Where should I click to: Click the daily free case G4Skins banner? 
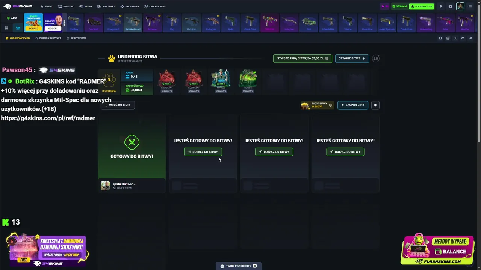click(48, 250)
